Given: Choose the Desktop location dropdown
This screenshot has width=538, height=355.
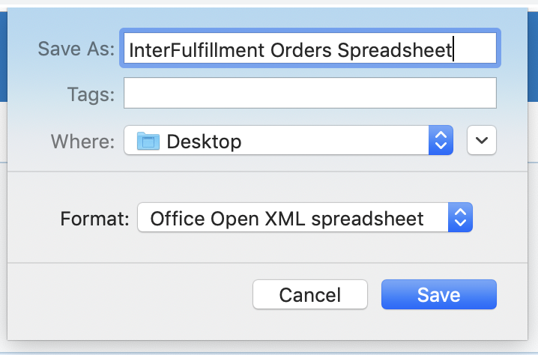Looking at the screenshot, I should point(288,140).
